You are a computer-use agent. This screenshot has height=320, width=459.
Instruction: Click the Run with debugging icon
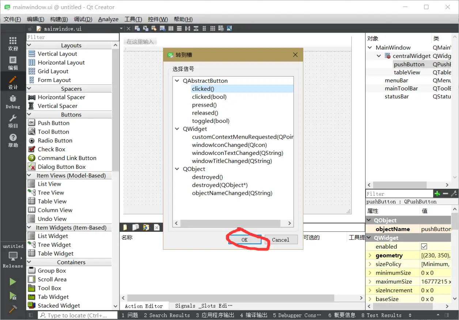(13, 295)
